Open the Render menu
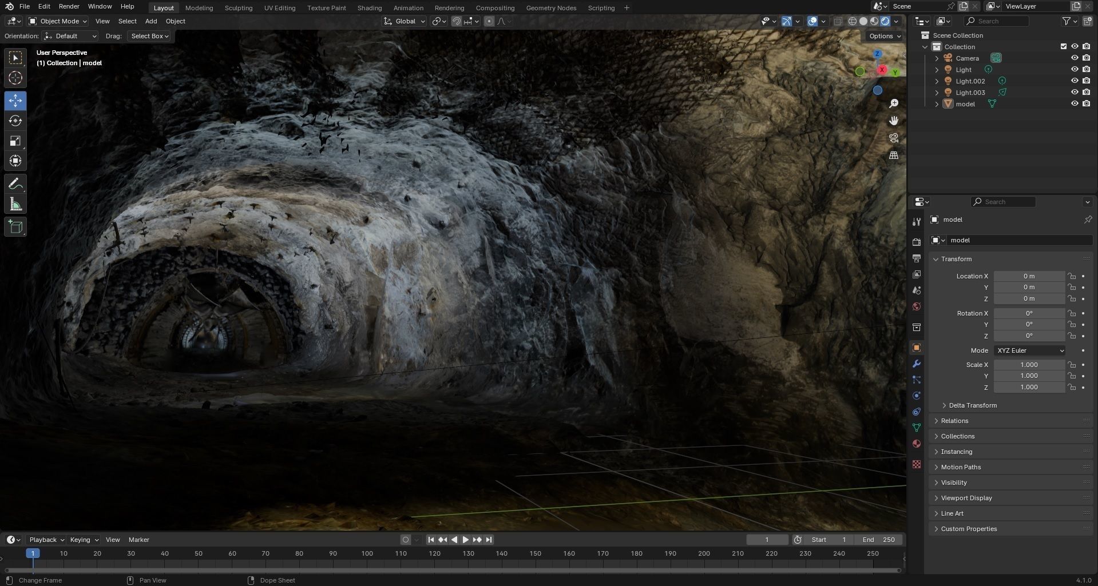Viewport: 1098px width, 586px height. [x=69, y=6]
